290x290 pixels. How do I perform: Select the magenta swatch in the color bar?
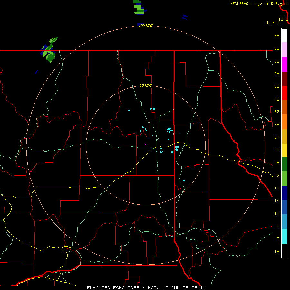285,64
